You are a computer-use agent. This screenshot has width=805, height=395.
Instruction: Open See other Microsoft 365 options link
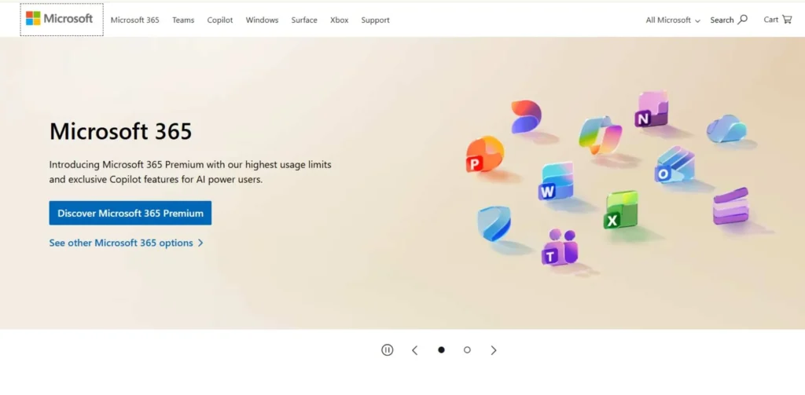[x=126, y=243]
